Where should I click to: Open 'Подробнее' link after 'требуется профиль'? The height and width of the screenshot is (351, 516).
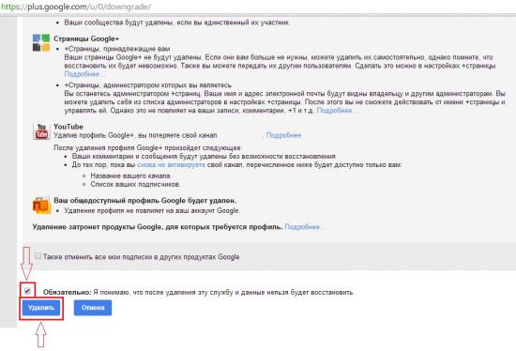303,227
